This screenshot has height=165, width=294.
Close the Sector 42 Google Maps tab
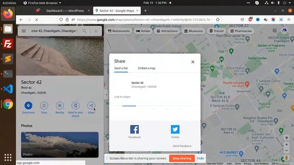click(137, 11)
